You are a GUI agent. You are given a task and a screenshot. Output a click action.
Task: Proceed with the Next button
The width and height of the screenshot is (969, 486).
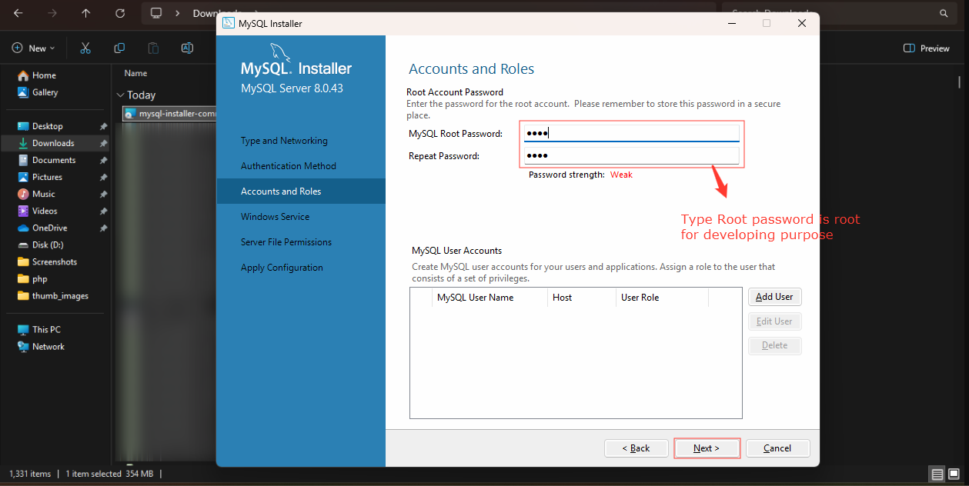click(x=707, y=448)
